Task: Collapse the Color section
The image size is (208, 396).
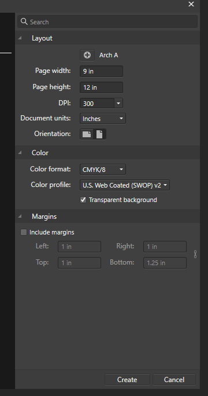Action: pos(20,152)
